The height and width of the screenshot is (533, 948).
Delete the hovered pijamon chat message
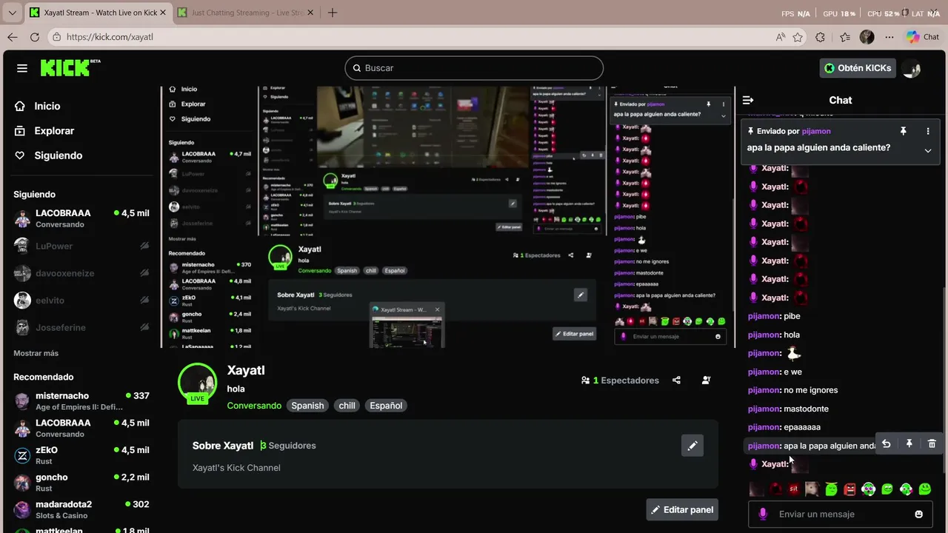(x=932, y=444)
